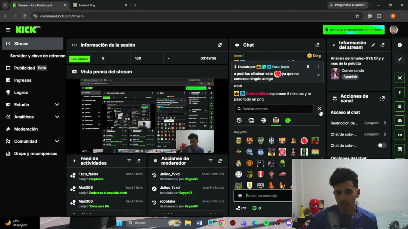
Task: Toggle the chat bubble widget icon in sidebar
Action: point(400,121)
